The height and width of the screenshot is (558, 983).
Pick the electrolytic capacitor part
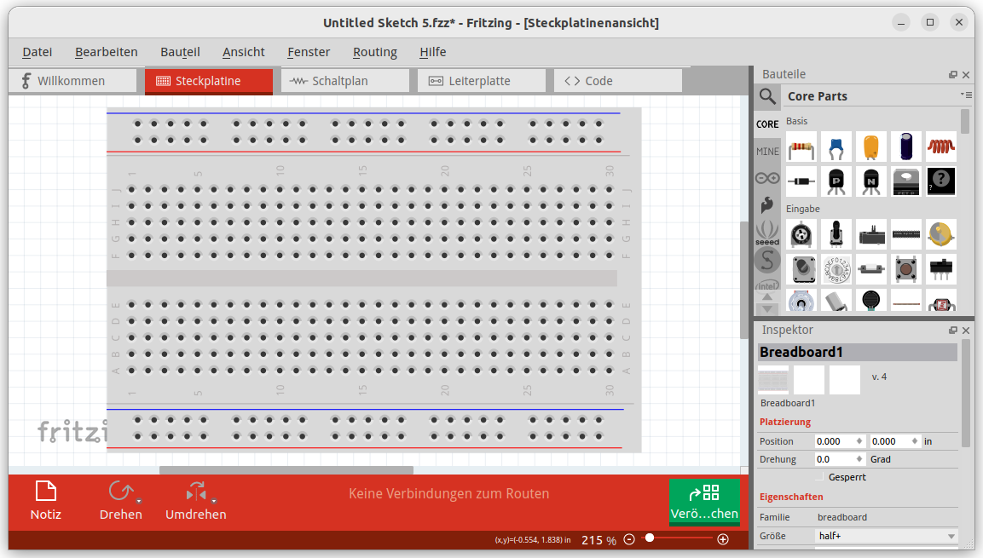pyautogui.click(x=906, y=147)
